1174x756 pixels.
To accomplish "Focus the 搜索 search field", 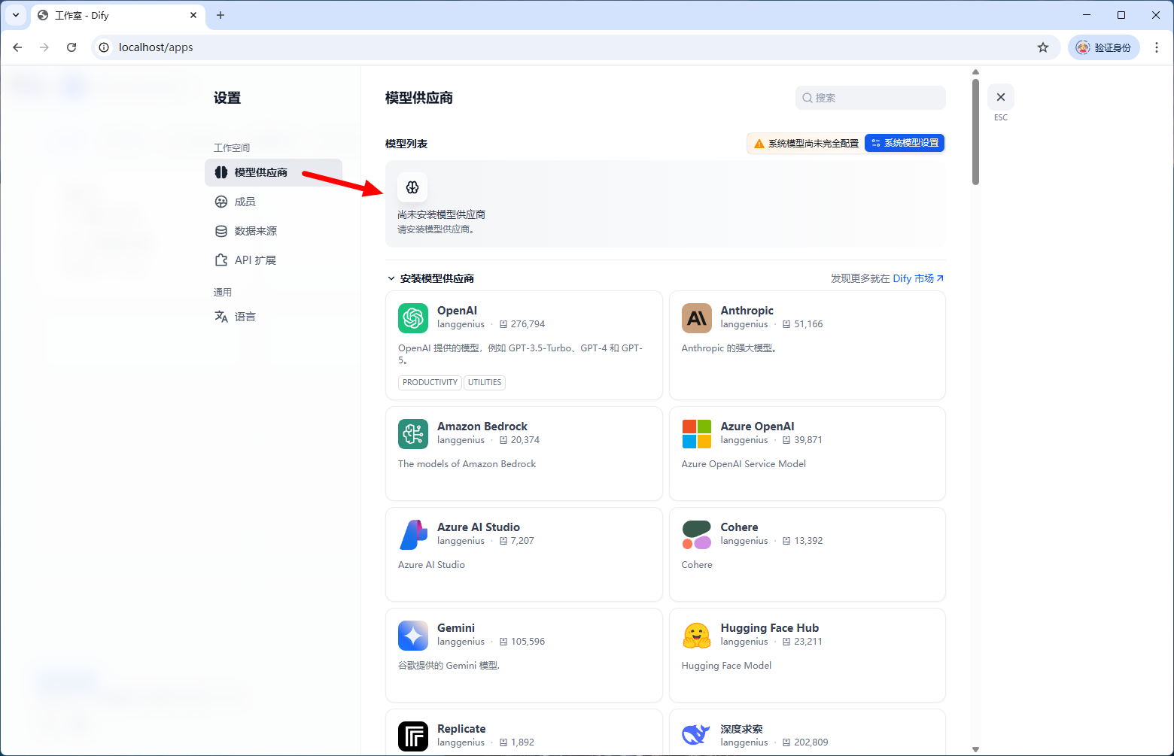I will coord(871,98).
